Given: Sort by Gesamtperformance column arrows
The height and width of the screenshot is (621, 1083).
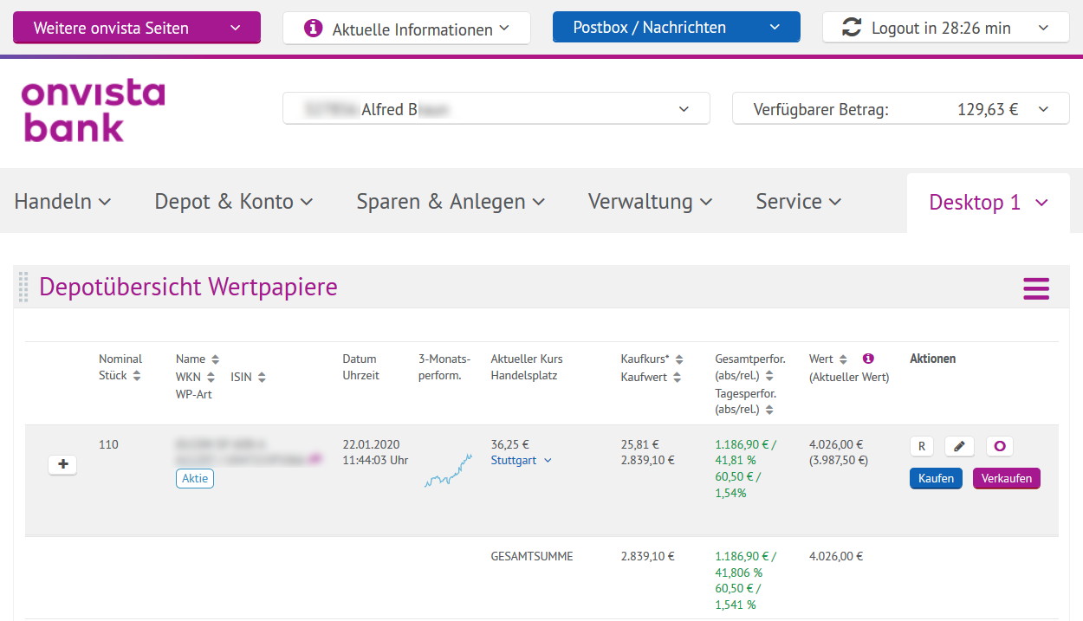Looking at the screenshot, I should coord(769,376).
